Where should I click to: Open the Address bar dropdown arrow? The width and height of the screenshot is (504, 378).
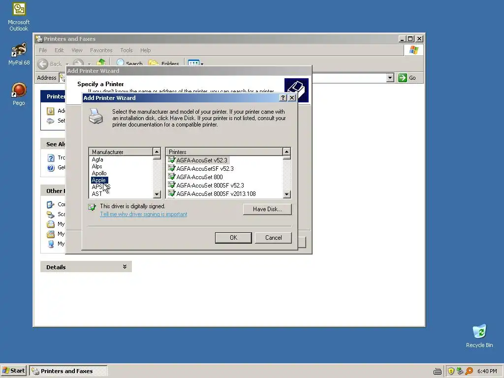(390, 78)
